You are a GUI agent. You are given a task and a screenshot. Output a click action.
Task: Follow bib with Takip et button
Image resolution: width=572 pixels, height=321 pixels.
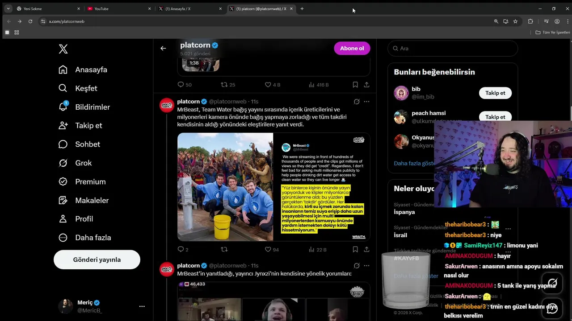(x=495, y=93)
